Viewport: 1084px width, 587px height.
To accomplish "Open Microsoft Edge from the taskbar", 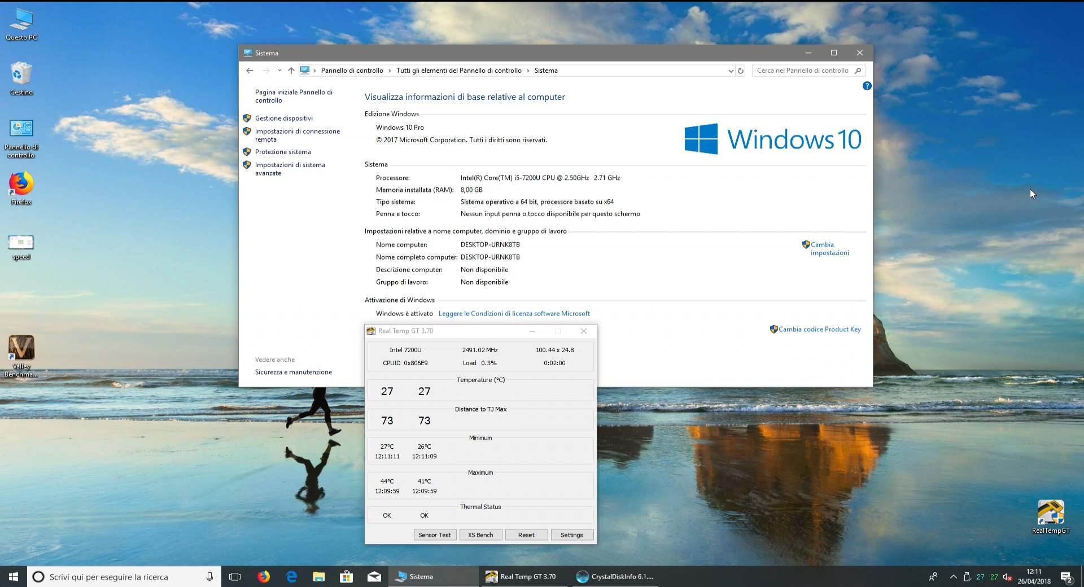I will (x=291, y=576).
